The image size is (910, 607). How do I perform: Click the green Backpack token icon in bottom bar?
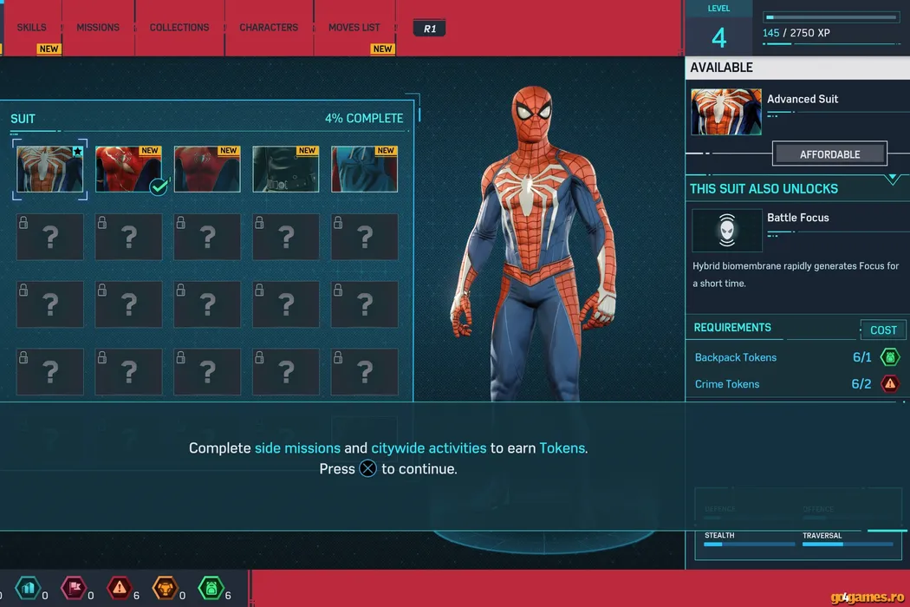(x=211, y=590)
